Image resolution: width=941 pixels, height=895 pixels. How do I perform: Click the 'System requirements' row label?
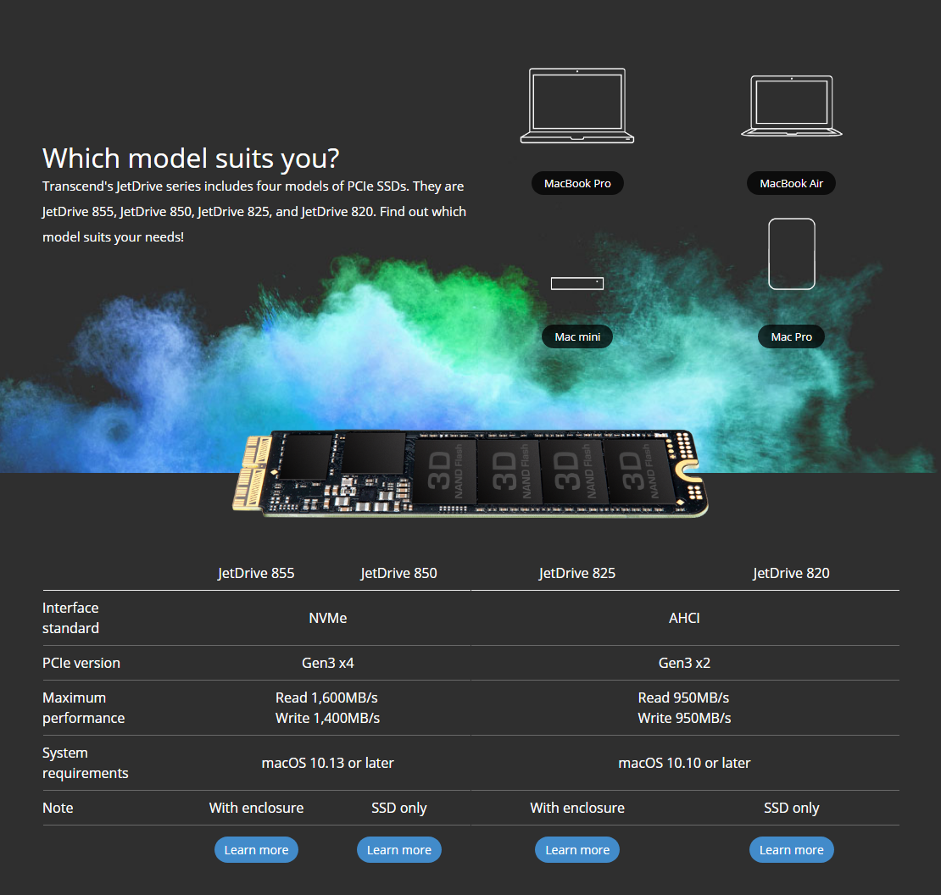click(x=86, y=763)
